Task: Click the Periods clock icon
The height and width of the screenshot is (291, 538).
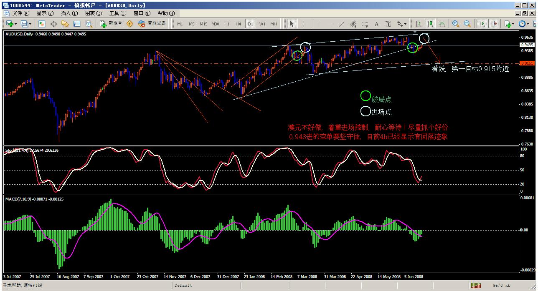Action: 522,24
